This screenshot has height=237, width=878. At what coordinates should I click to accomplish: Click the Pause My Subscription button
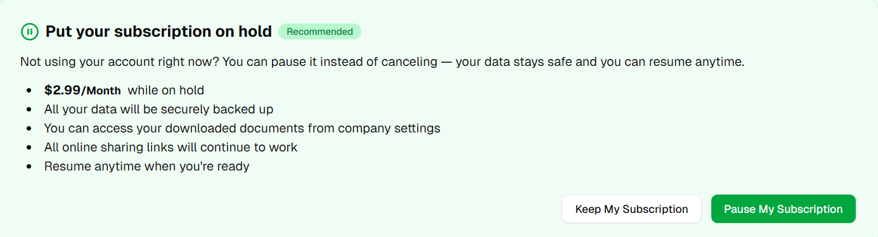pos(784,209)
